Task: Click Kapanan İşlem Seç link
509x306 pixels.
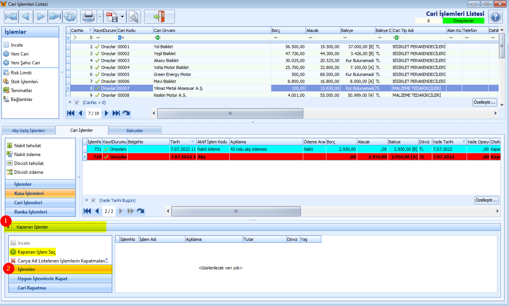Action: 37,252
